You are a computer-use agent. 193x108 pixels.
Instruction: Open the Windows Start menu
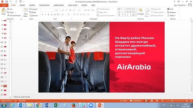4,105
